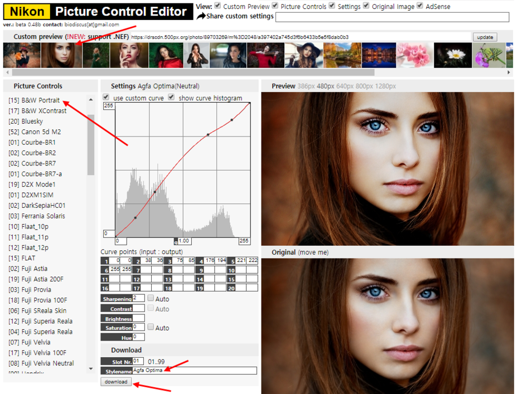This screenshot has width=522, height=394.
Task: Uncheck the use custom curve checkbox
Action: coord(106,97)
